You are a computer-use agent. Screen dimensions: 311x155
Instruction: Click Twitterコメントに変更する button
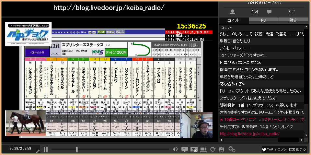click(284, 149)
